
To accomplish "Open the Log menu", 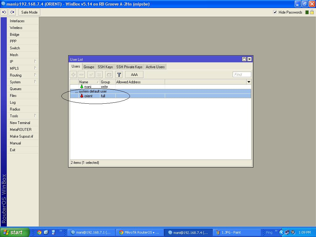I will point(23,102).
